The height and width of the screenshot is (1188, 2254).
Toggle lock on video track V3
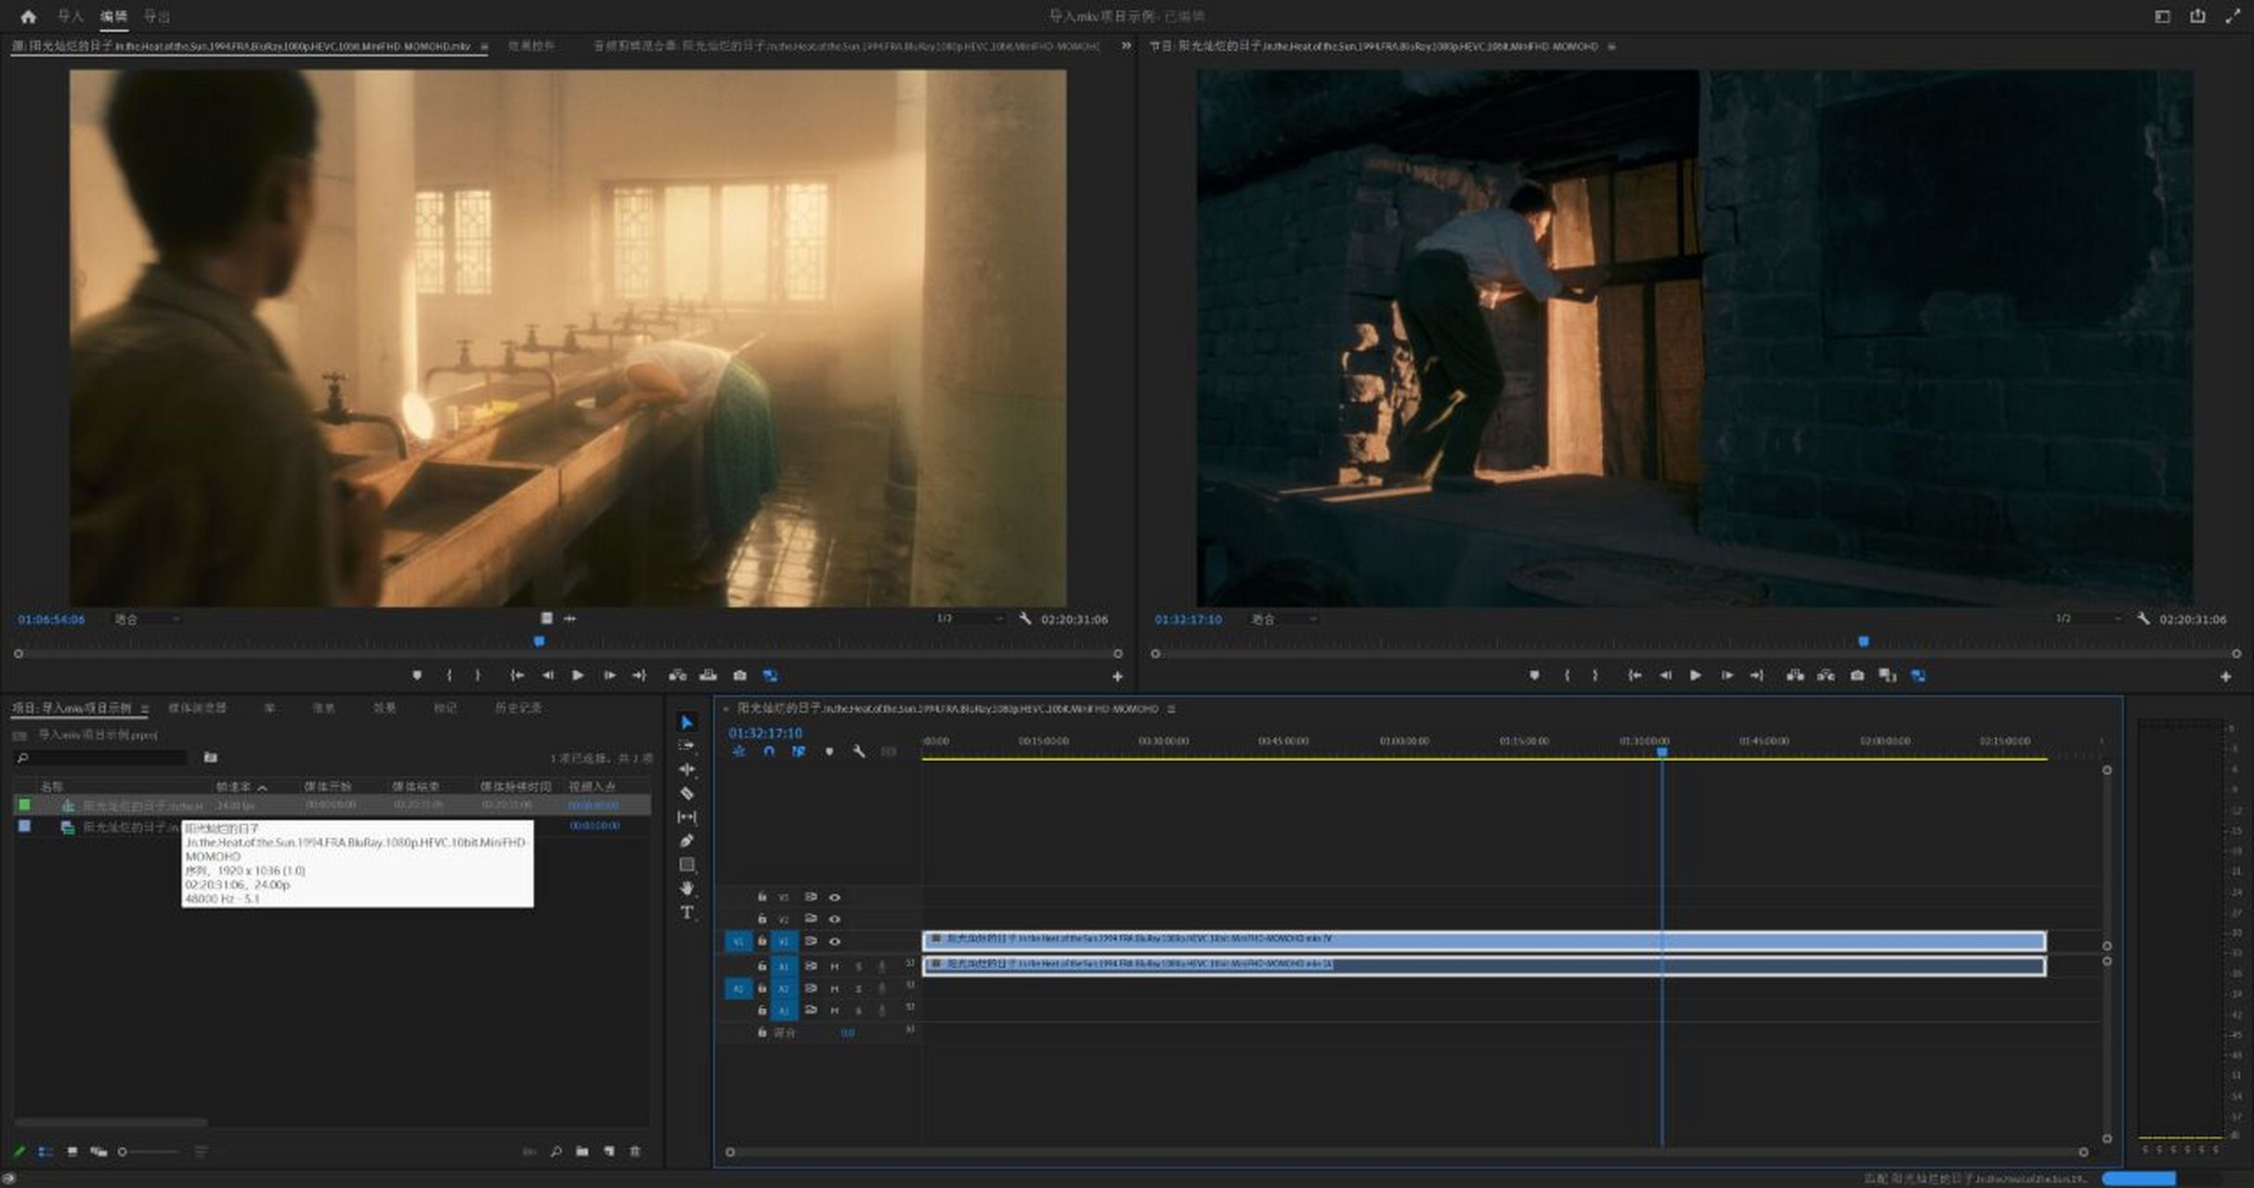coord(762,897)
